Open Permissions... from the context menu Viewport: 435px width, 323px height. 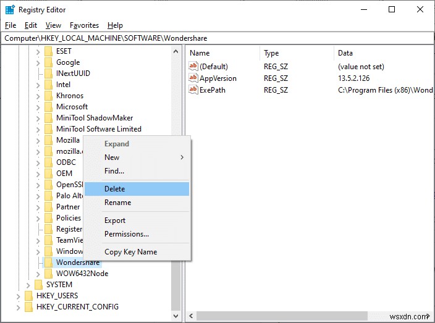pyautogui.click(x=137, y=234)
